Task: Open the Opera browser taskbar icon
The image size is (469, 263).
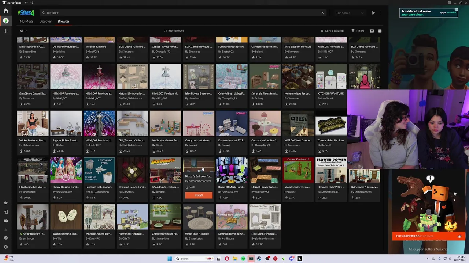Action: point(227,259)
